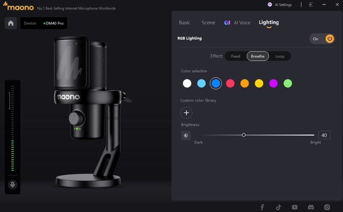Click the brightness sun icon

pyautogui.click(x=186, y=135)
